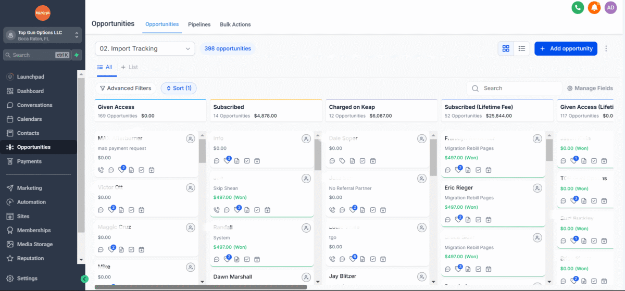The width and height of the screenshot is (625, 291).
Task: Switch to list view layout
Action: coord(521,48)
